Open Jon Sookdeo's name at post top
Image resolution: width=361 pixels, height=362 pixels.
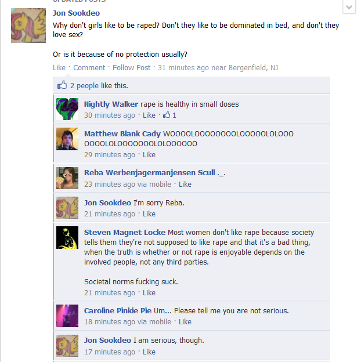(x=76, y=13)
